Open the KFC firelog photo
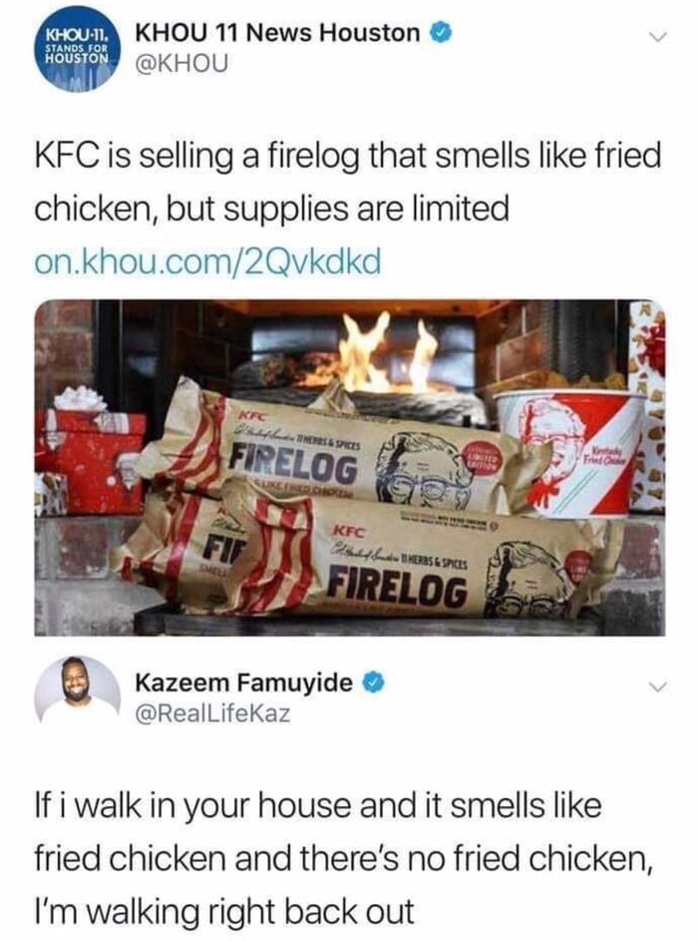This screenshot has width=698, height=941. (350, 467)
